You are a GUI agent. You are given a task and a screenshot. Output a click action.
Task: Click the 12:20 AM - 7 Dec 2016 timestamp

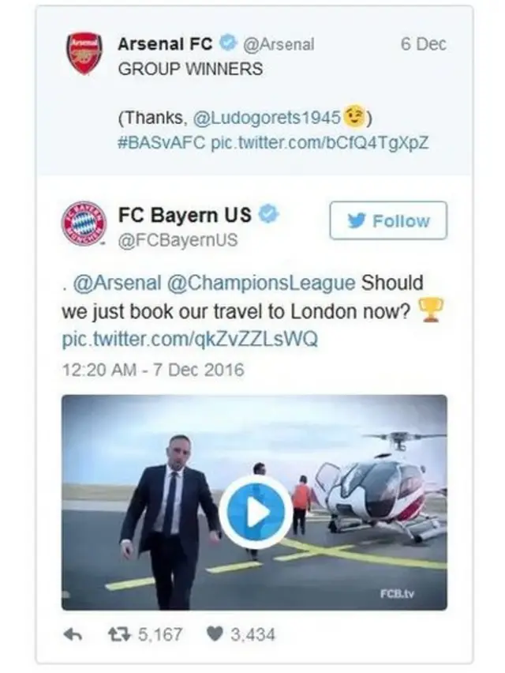(x=153, y=370)
